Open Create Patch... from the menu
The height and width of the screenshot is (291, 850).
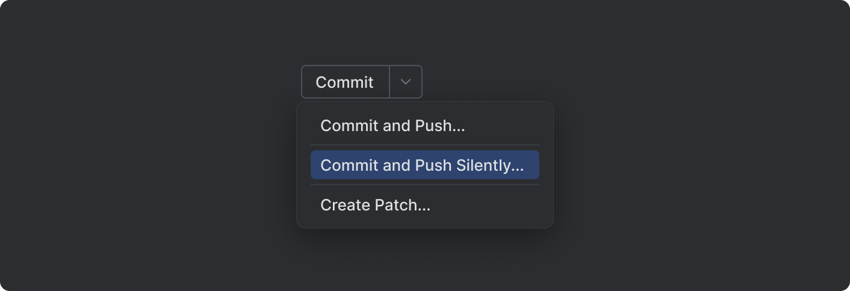point(375,205)
